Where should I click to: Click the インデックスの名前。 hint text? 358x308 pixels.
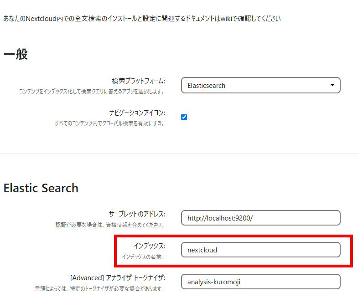coord(143,257)
